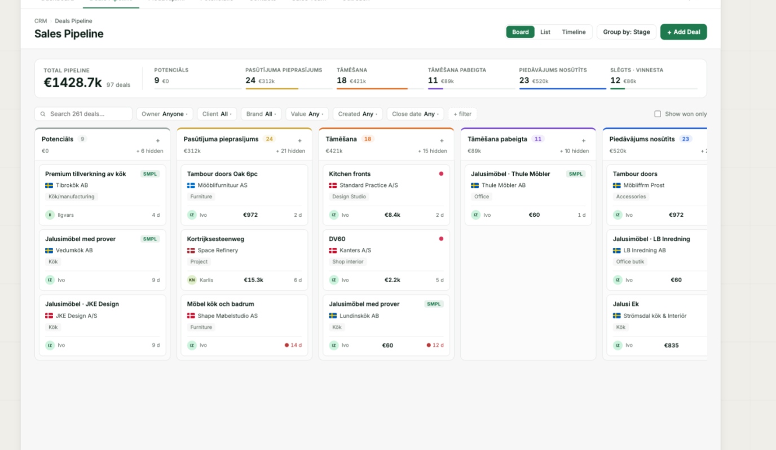Switch to the List view
Viewport: 776px width, 450px height.
click(x=545, y=32)
